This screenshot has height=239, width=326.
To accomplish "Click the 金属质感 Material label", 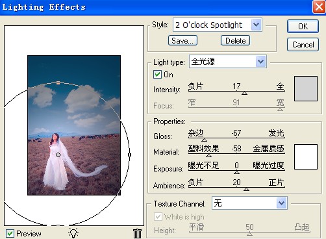I will pyautogui.click(x=268, y=149).
